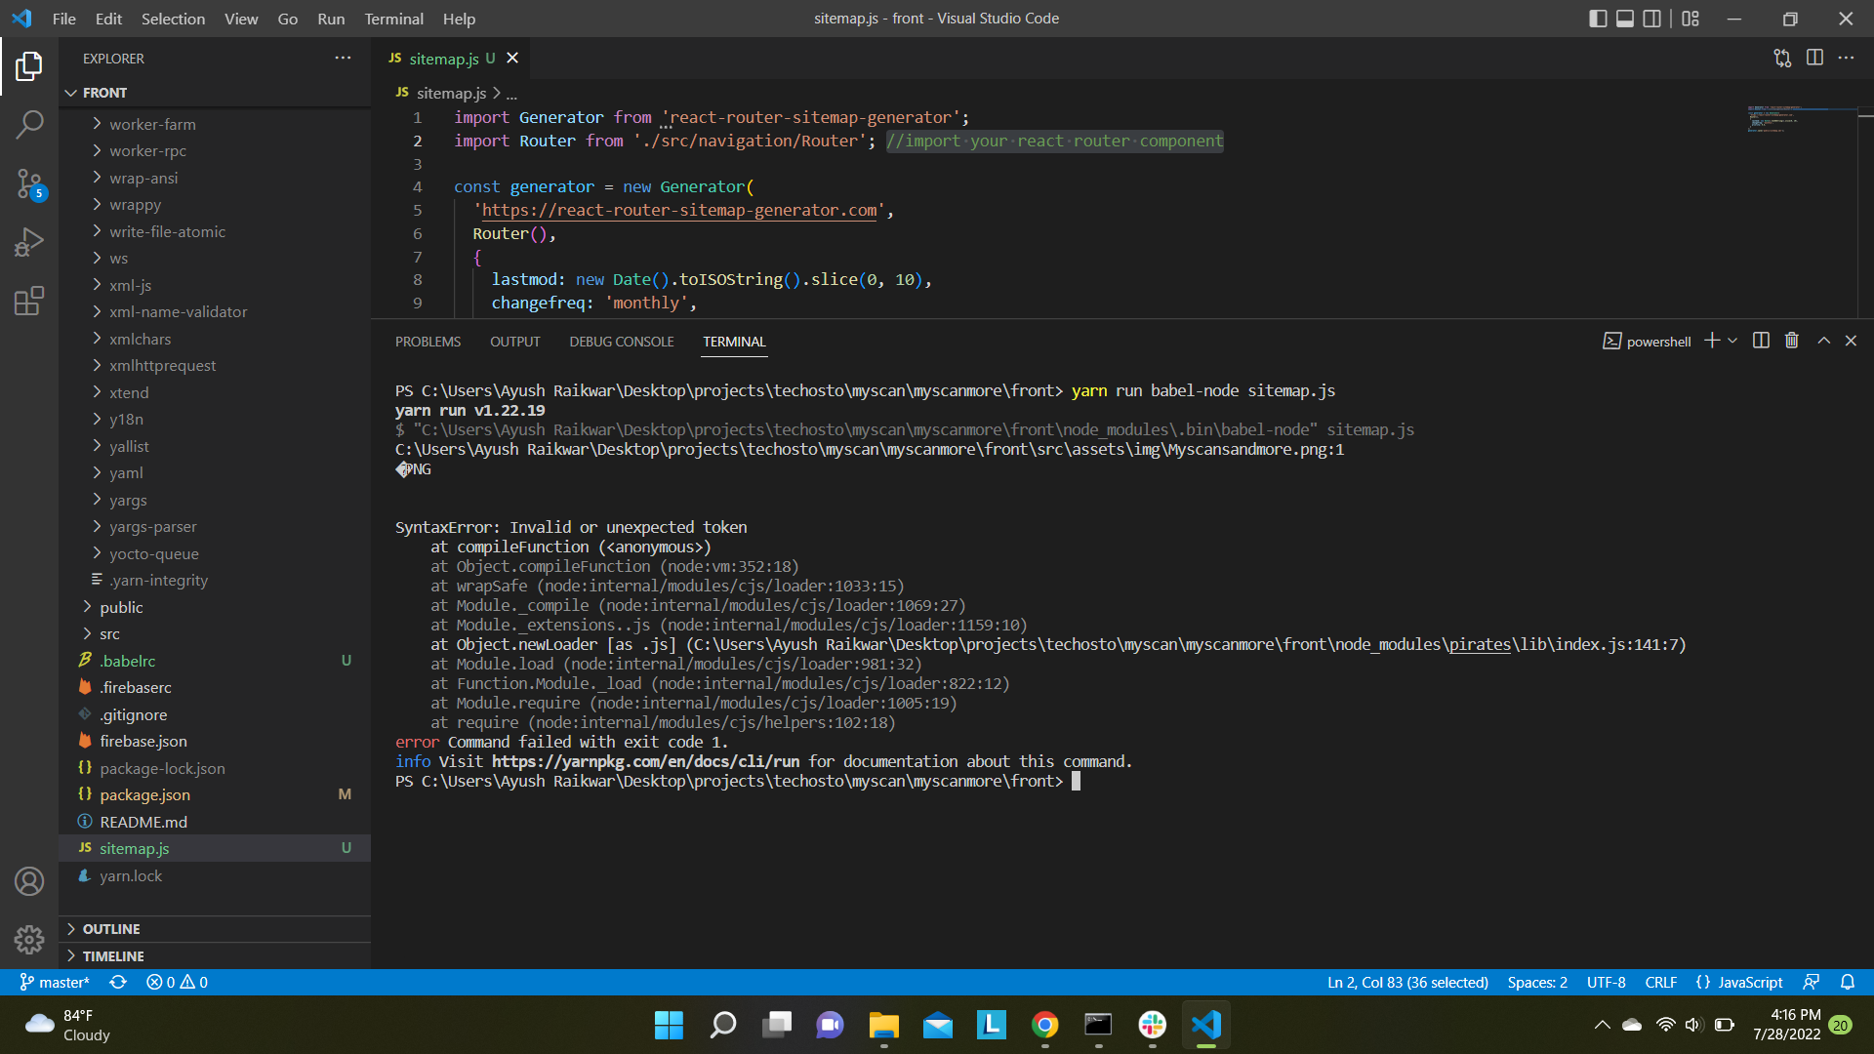The height and width of the screenshot is (1054, 1874).
Task: Create a new terminal
Action: point(1711,341)
